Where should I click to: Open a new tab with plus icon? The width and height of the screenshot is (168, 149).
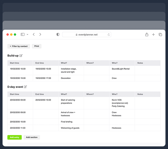[x=153, y=34]
